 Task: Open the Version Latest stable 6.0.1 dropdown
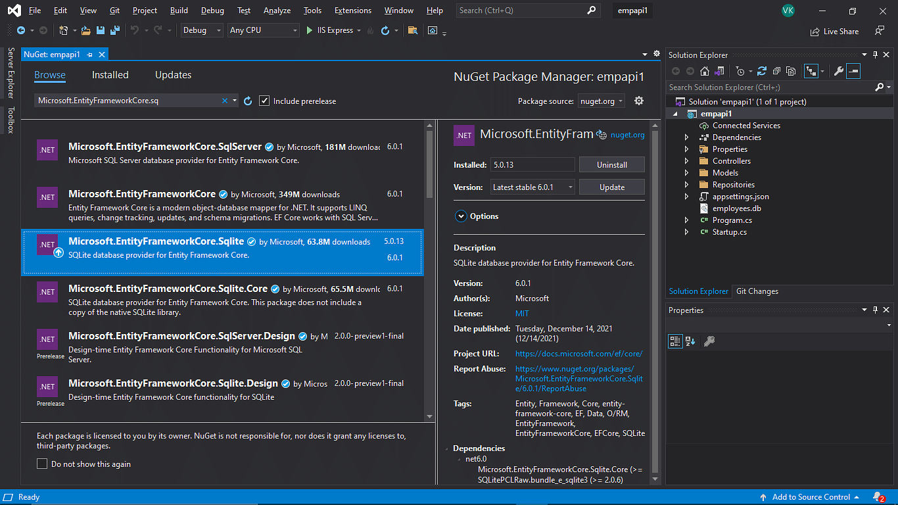533,187
